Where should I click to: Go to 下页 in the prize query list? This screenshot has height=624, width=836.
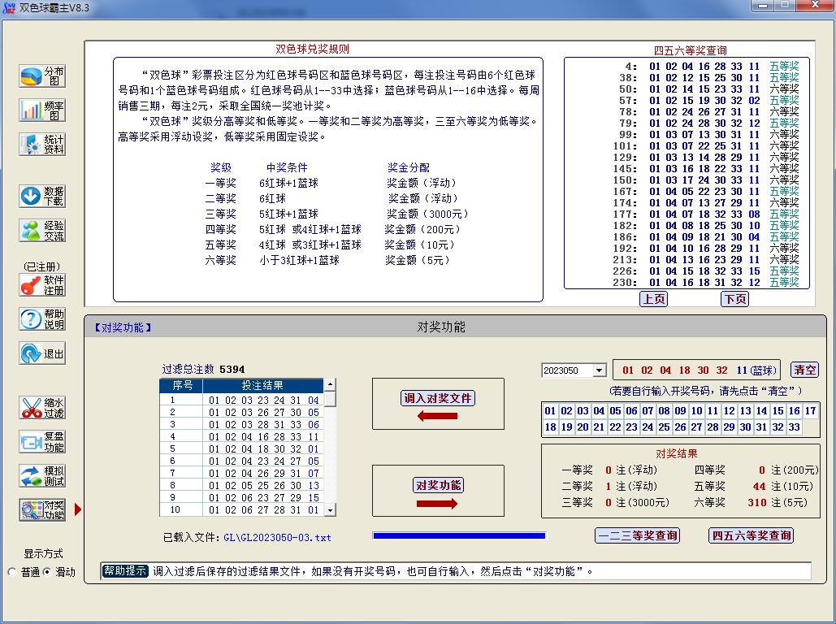734,299
